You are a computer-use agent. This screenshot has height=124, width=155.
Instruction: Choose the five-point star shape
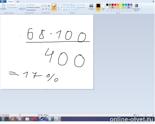[x=64, y=10]
